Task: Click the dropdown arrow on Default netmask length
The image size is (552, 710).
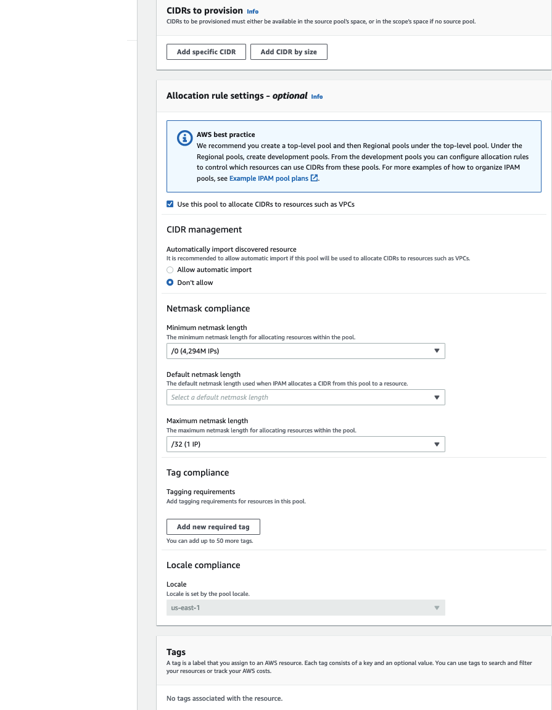Action: tap(437, 397)
